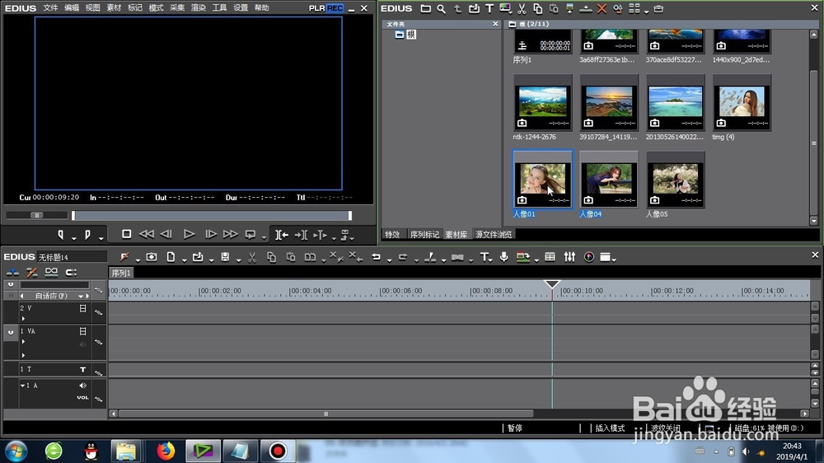Undo last action in timeline toolbar

(376, 257)
